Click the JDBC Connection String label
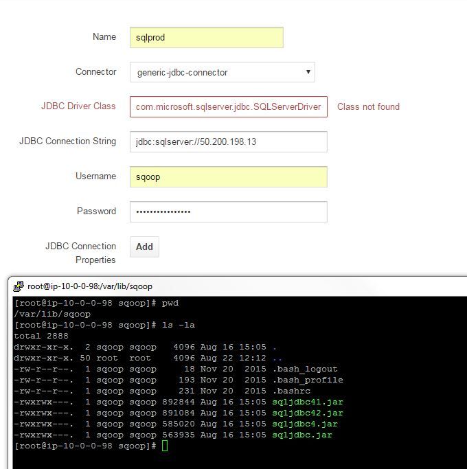This screenshot has height=469, width=467. (67, 141)
